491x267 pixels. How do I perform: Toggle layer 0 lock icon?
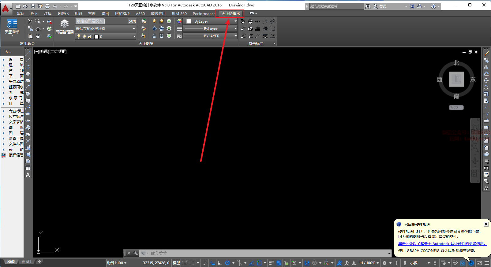point(90,36)
